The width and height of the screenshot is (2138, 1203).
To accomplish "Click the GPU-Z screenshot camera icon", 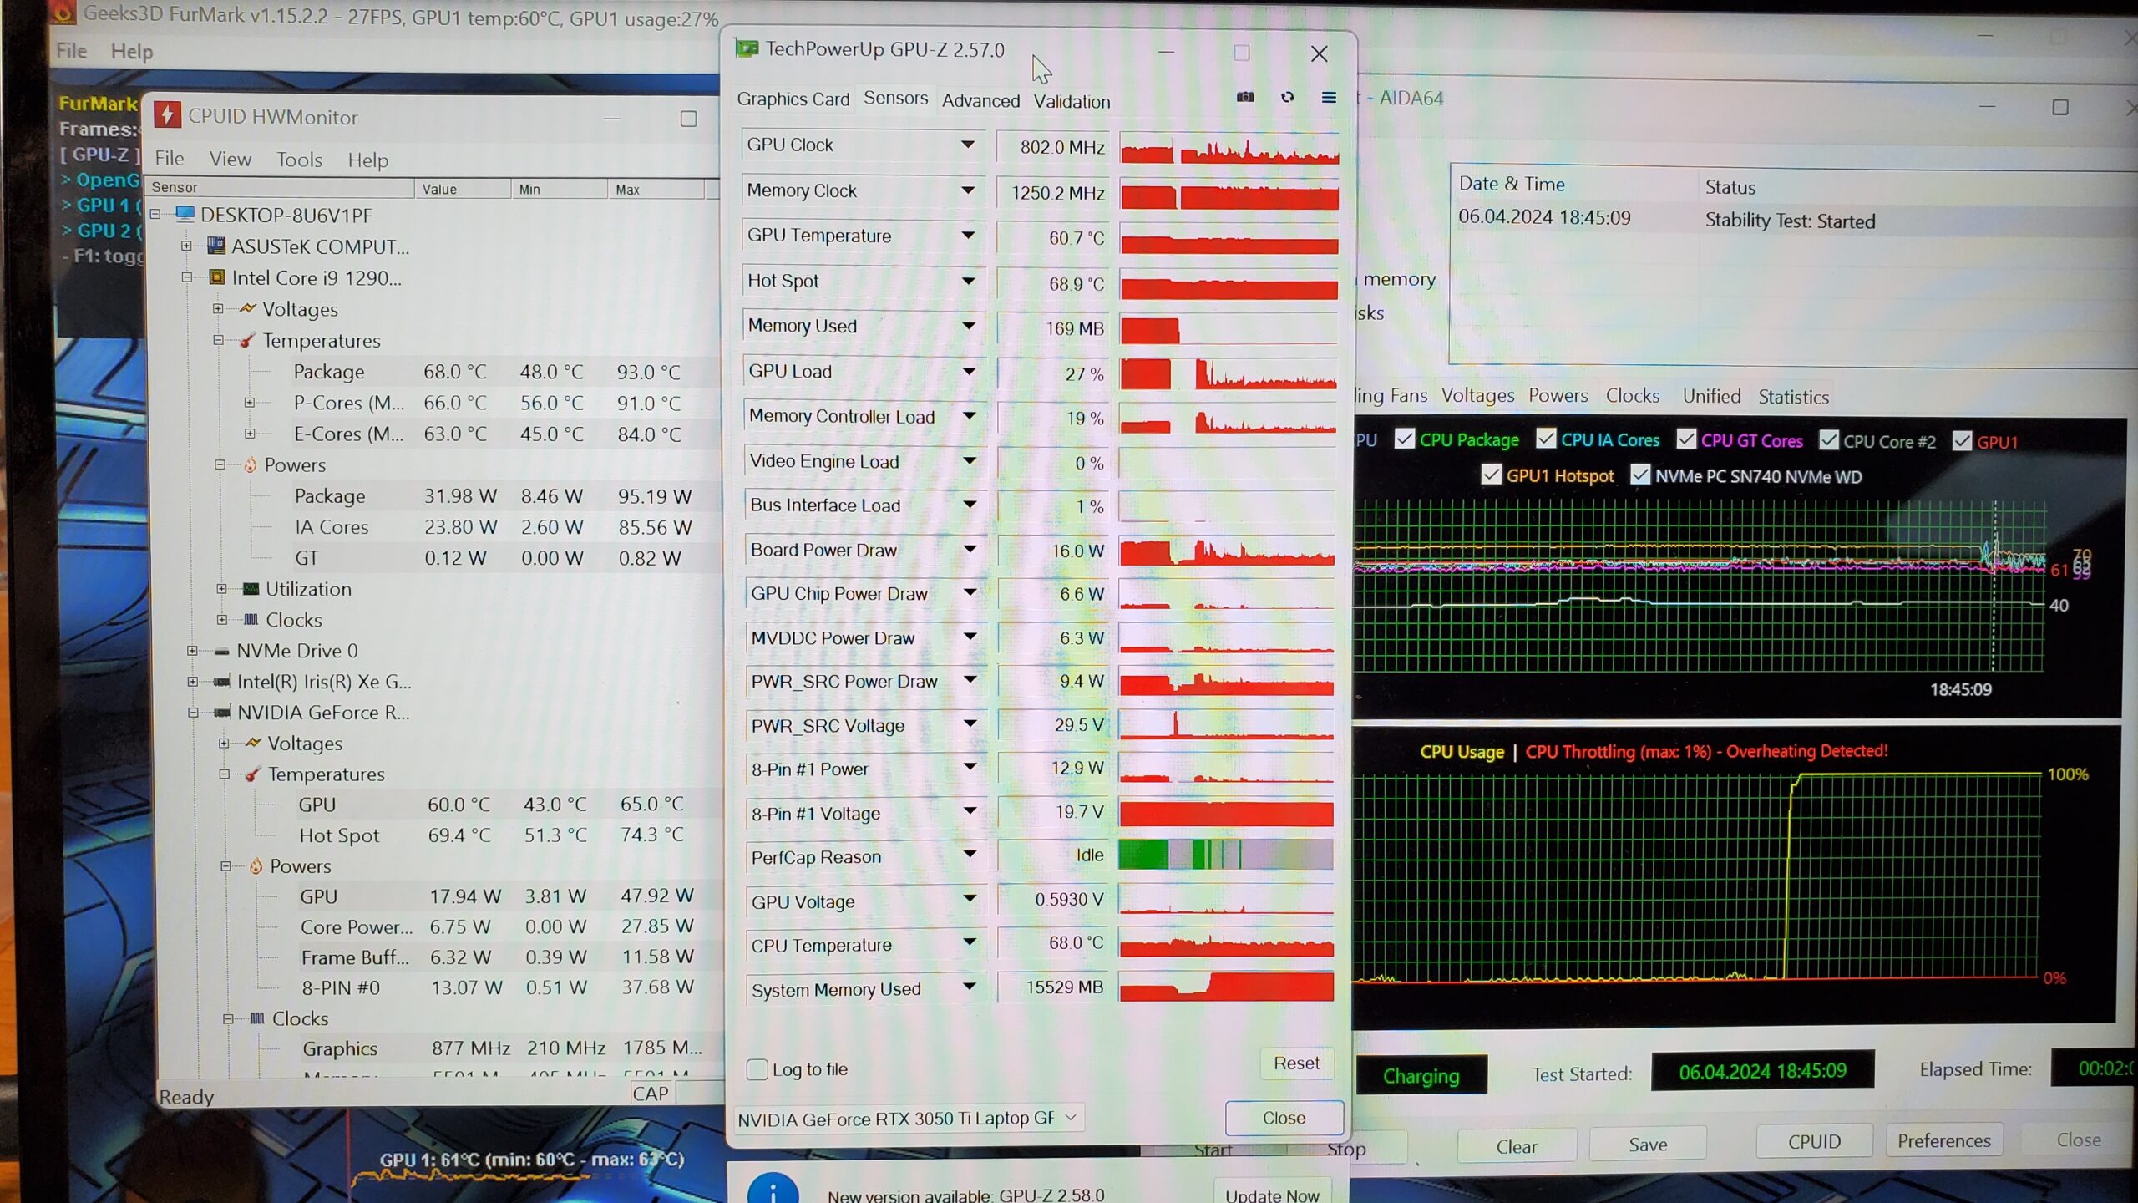I will tap(1245, 98).
